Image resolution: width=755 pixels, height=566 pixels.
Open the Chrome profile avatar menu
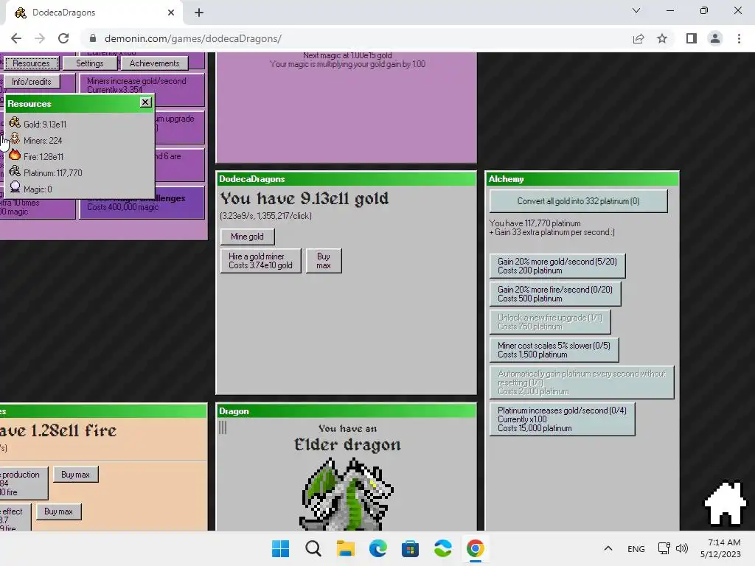(x=715, y=38)
